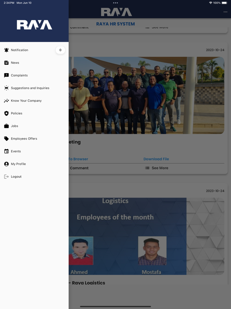This screenshot has height=309, width=231.
Task: Click the RAYA logo in the drawer
Action: pos(34,25)
